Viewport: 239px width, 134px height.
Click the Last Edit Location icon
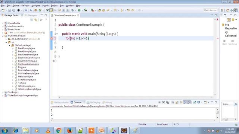(x=128, y=10)
